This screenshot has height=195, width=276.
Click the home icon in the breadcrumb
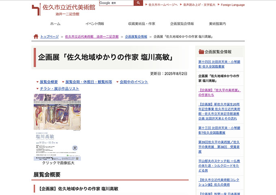[36, 37]
